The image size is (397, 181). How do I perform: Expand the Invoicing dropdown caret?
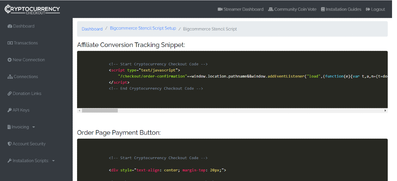[x=34, y=127]
